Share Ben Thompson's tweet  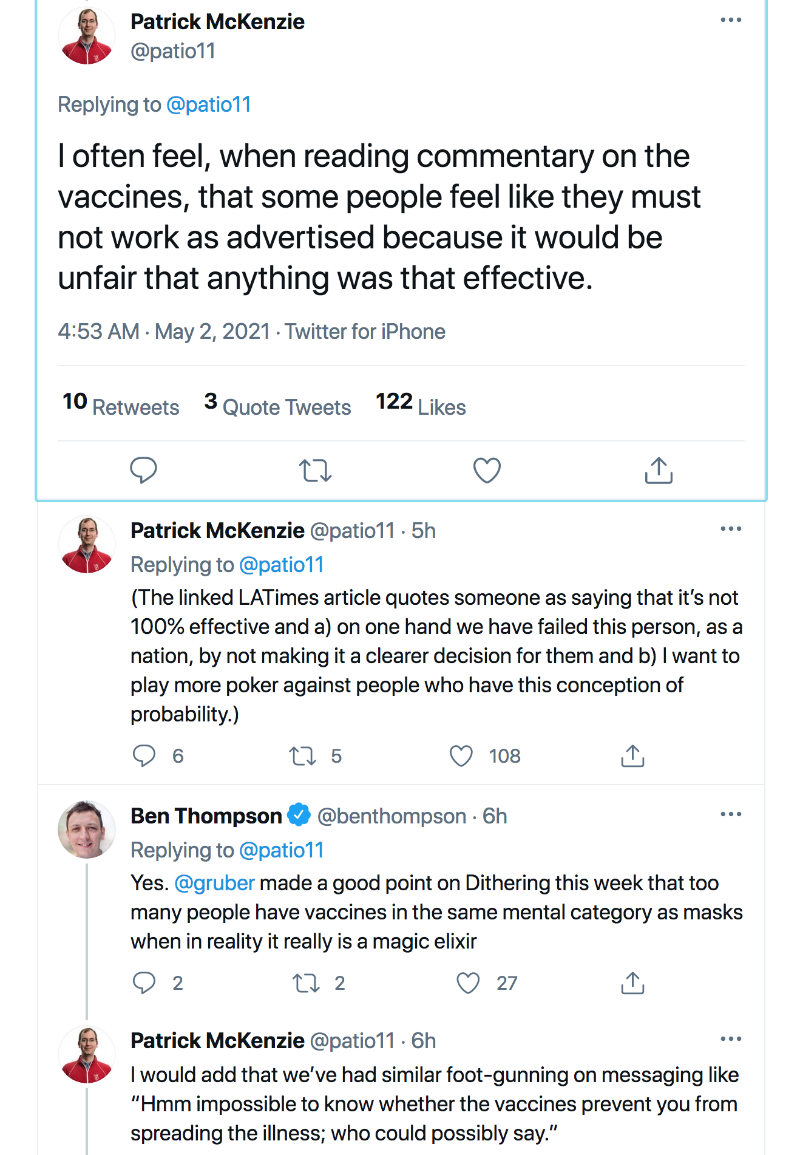(632, 983)
